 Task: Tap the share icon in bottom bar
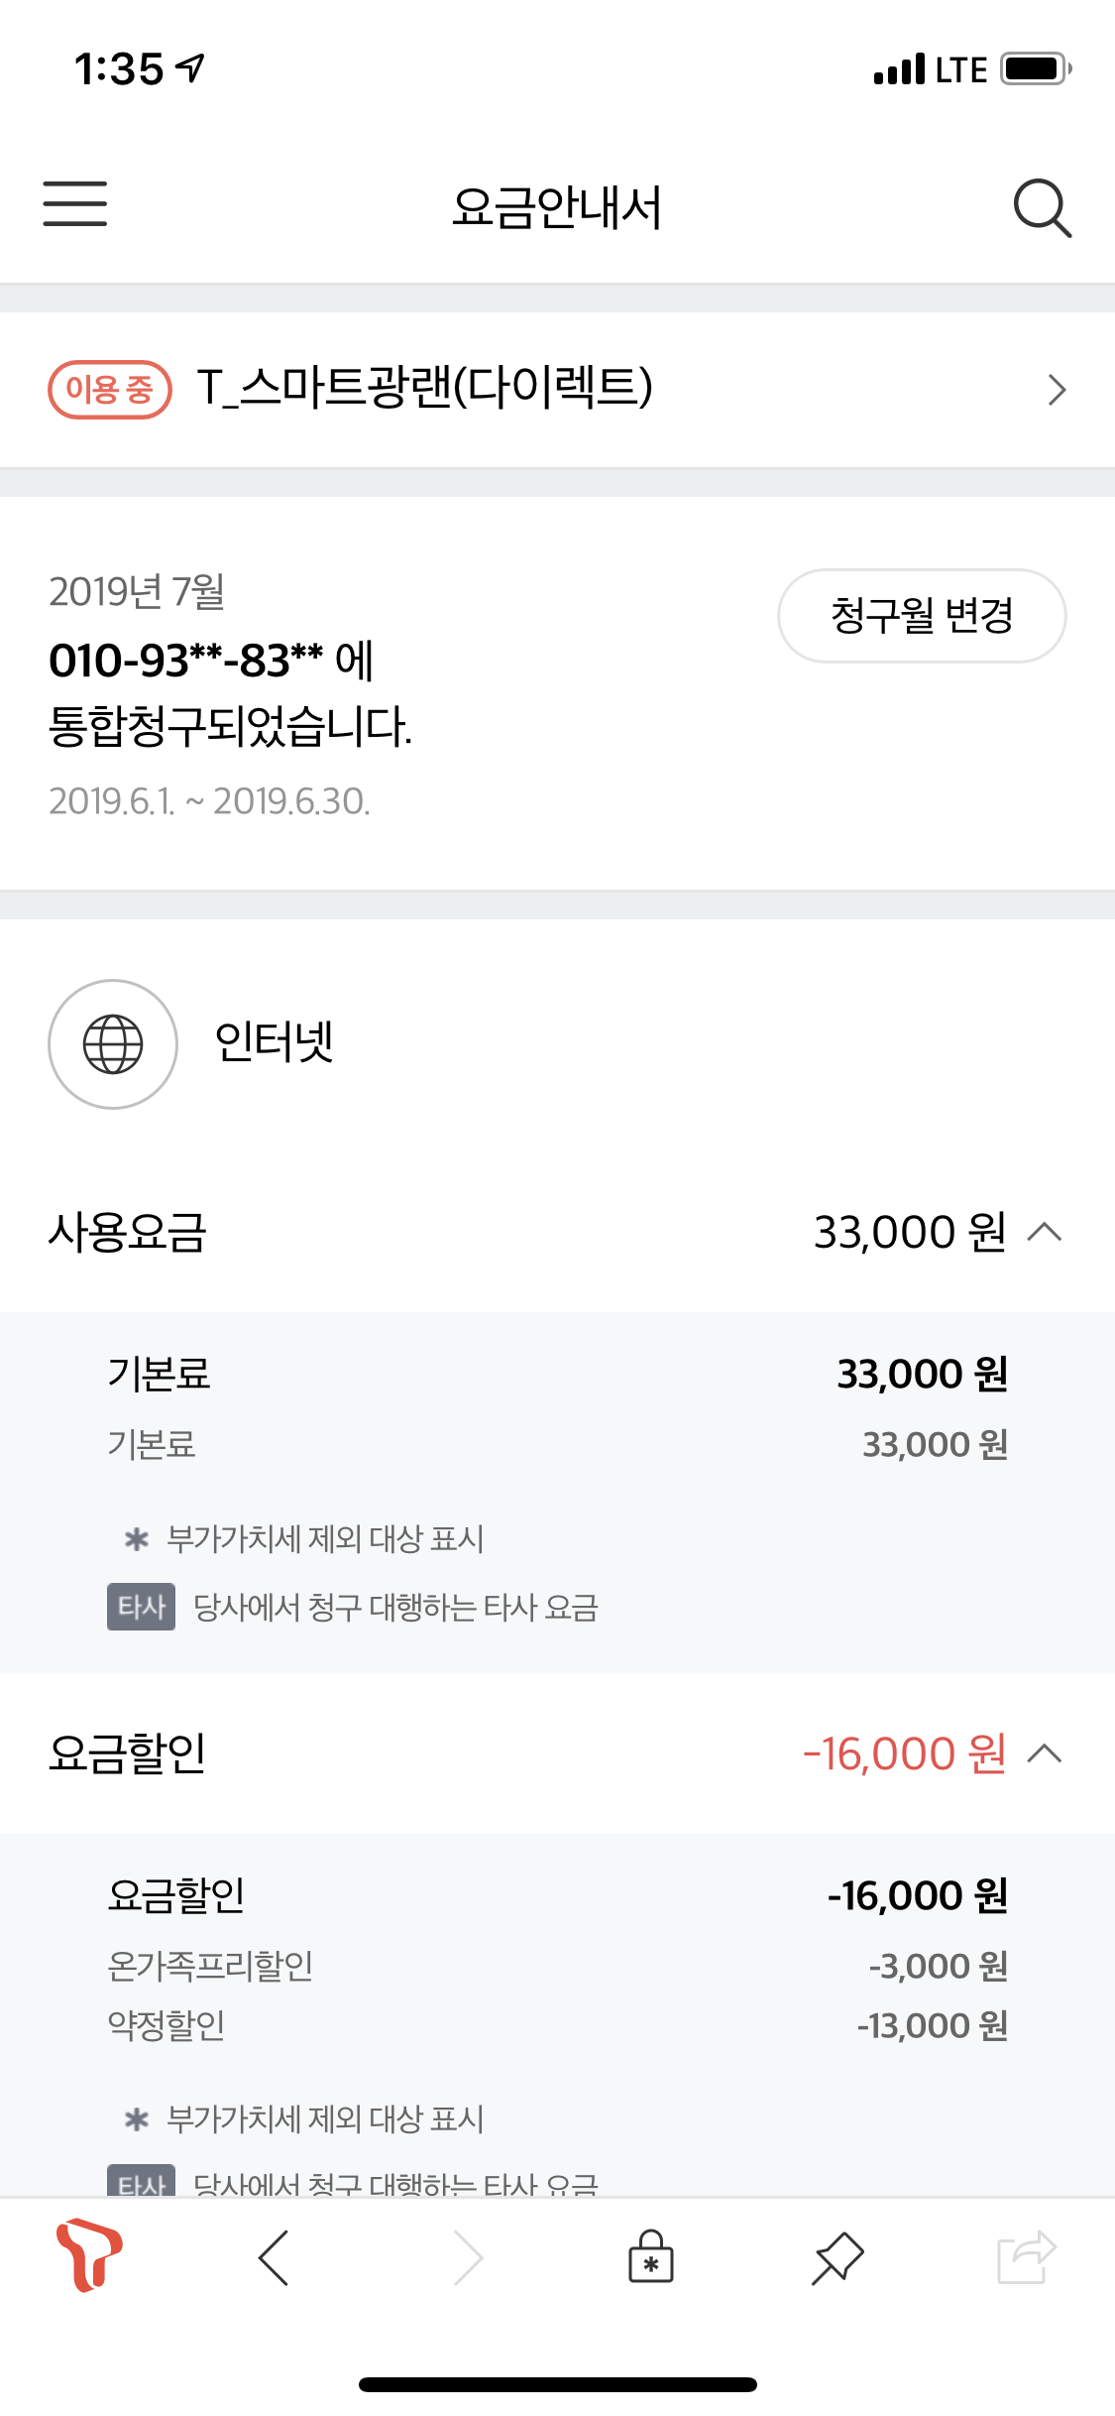1025,2258
